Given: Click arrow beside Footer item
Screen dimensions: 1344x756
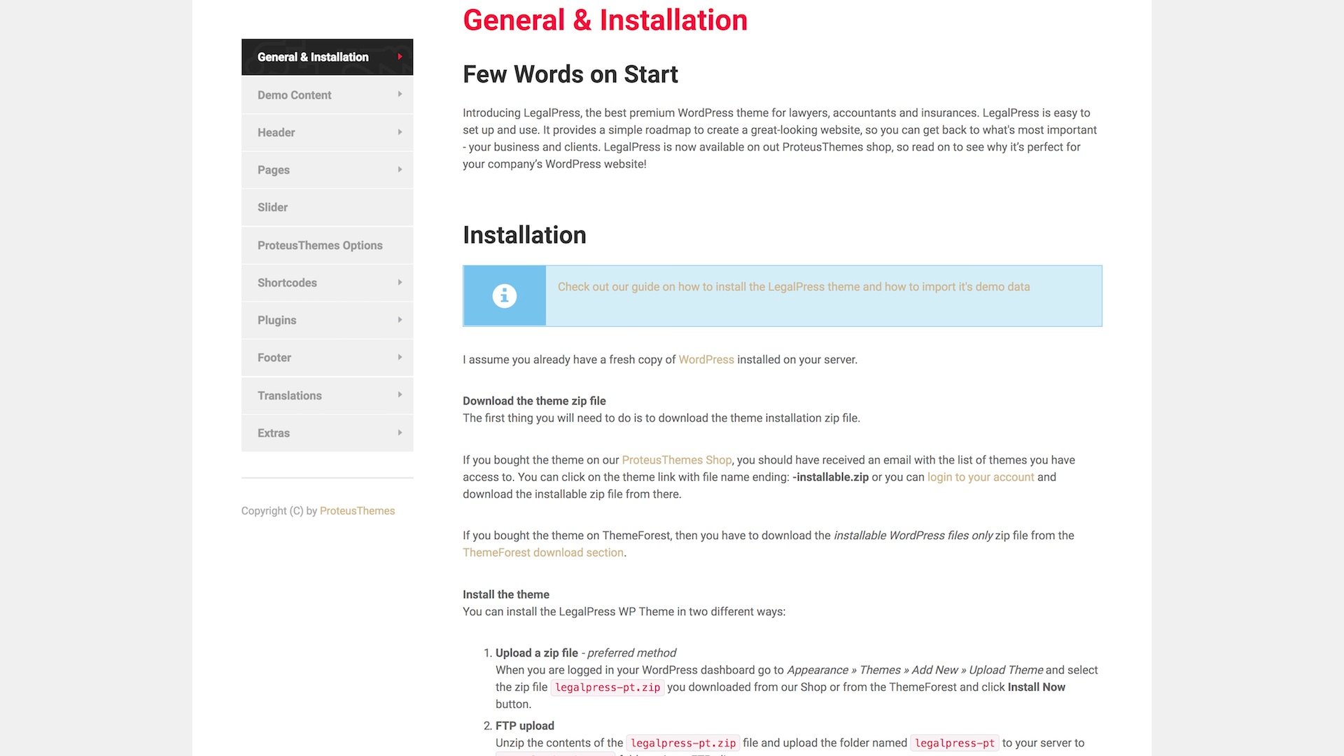Looking at the screenshot, I should pos(400,358).
